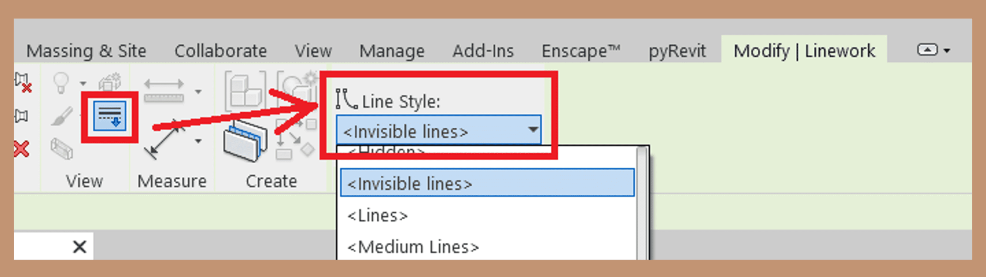Image resolution: width=986 pixels, height=277 pixels.
Task: Expand the Measure tool dropdown arrow
Action: (x=198, y=91)
